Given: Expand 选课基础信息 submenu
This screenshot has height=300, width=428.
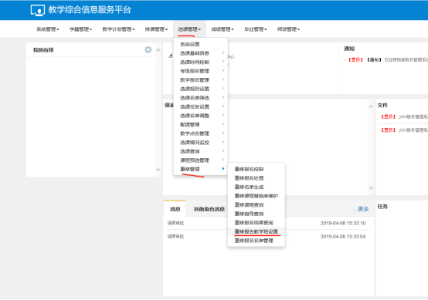Looking at the screenshot, I should coord(201,53).
